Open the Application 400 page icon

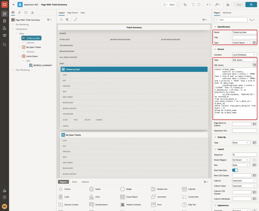(20, 5)
